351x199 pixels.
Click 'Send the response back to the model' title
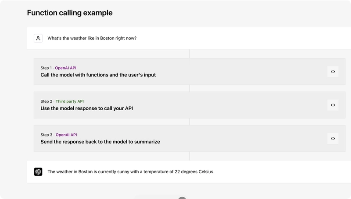[x=100, y=142]
